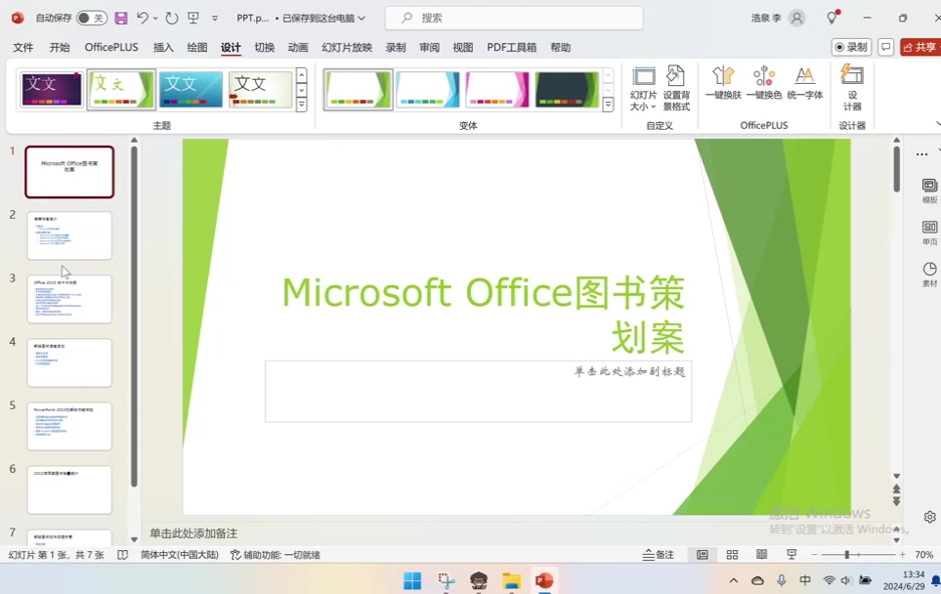Screen dimensions: 941x594
Task: Open the 幻灯片大小 dropdown
Action: coord(643,88)
